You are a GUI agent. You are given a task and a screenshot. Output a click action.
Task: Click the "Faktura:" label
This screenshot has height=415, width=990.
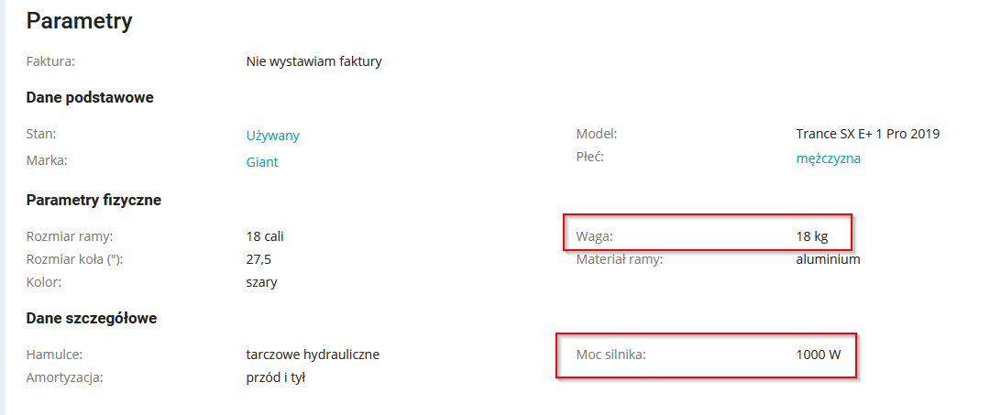pos(50,62)
